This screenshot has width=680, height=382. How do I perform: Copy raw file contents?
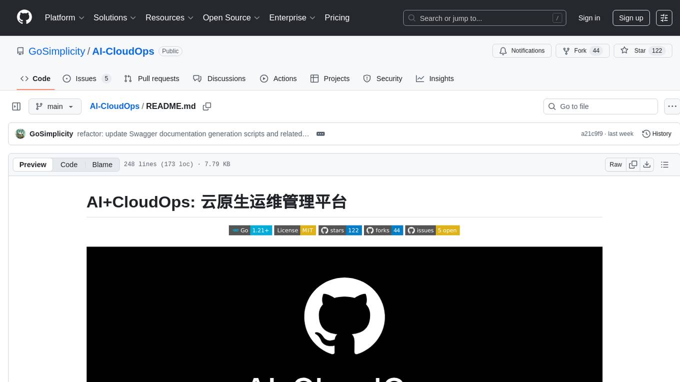[x=633, y=164]
